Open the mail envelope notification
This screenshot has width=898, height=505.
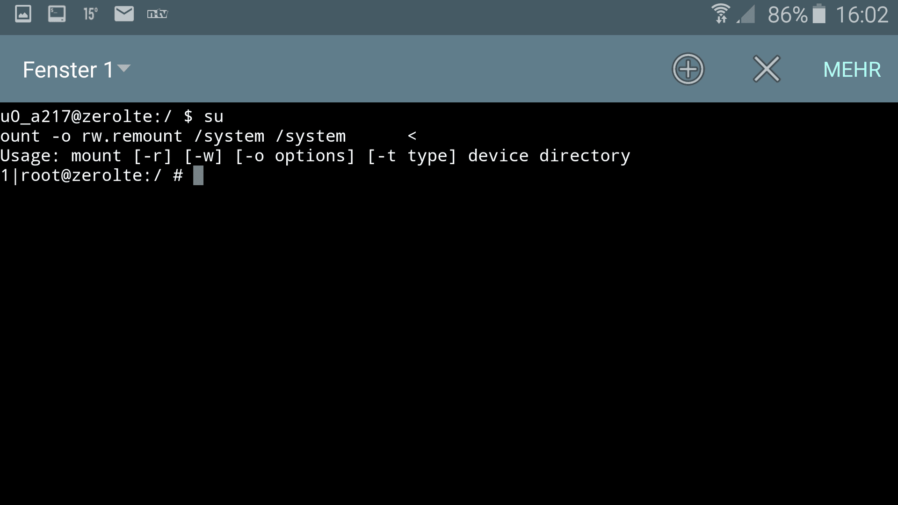[124, 14]
